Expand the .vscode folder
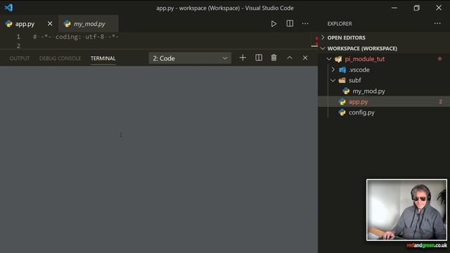This screenshot has height=253, width=450. (384, 70)
